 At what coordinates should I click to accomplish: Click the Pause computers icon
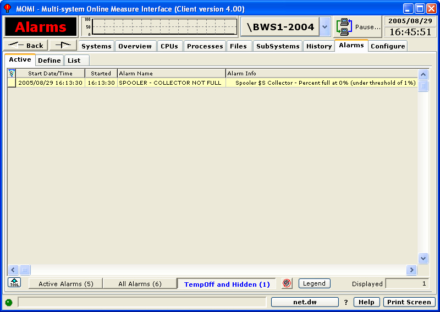pos(344,27)
